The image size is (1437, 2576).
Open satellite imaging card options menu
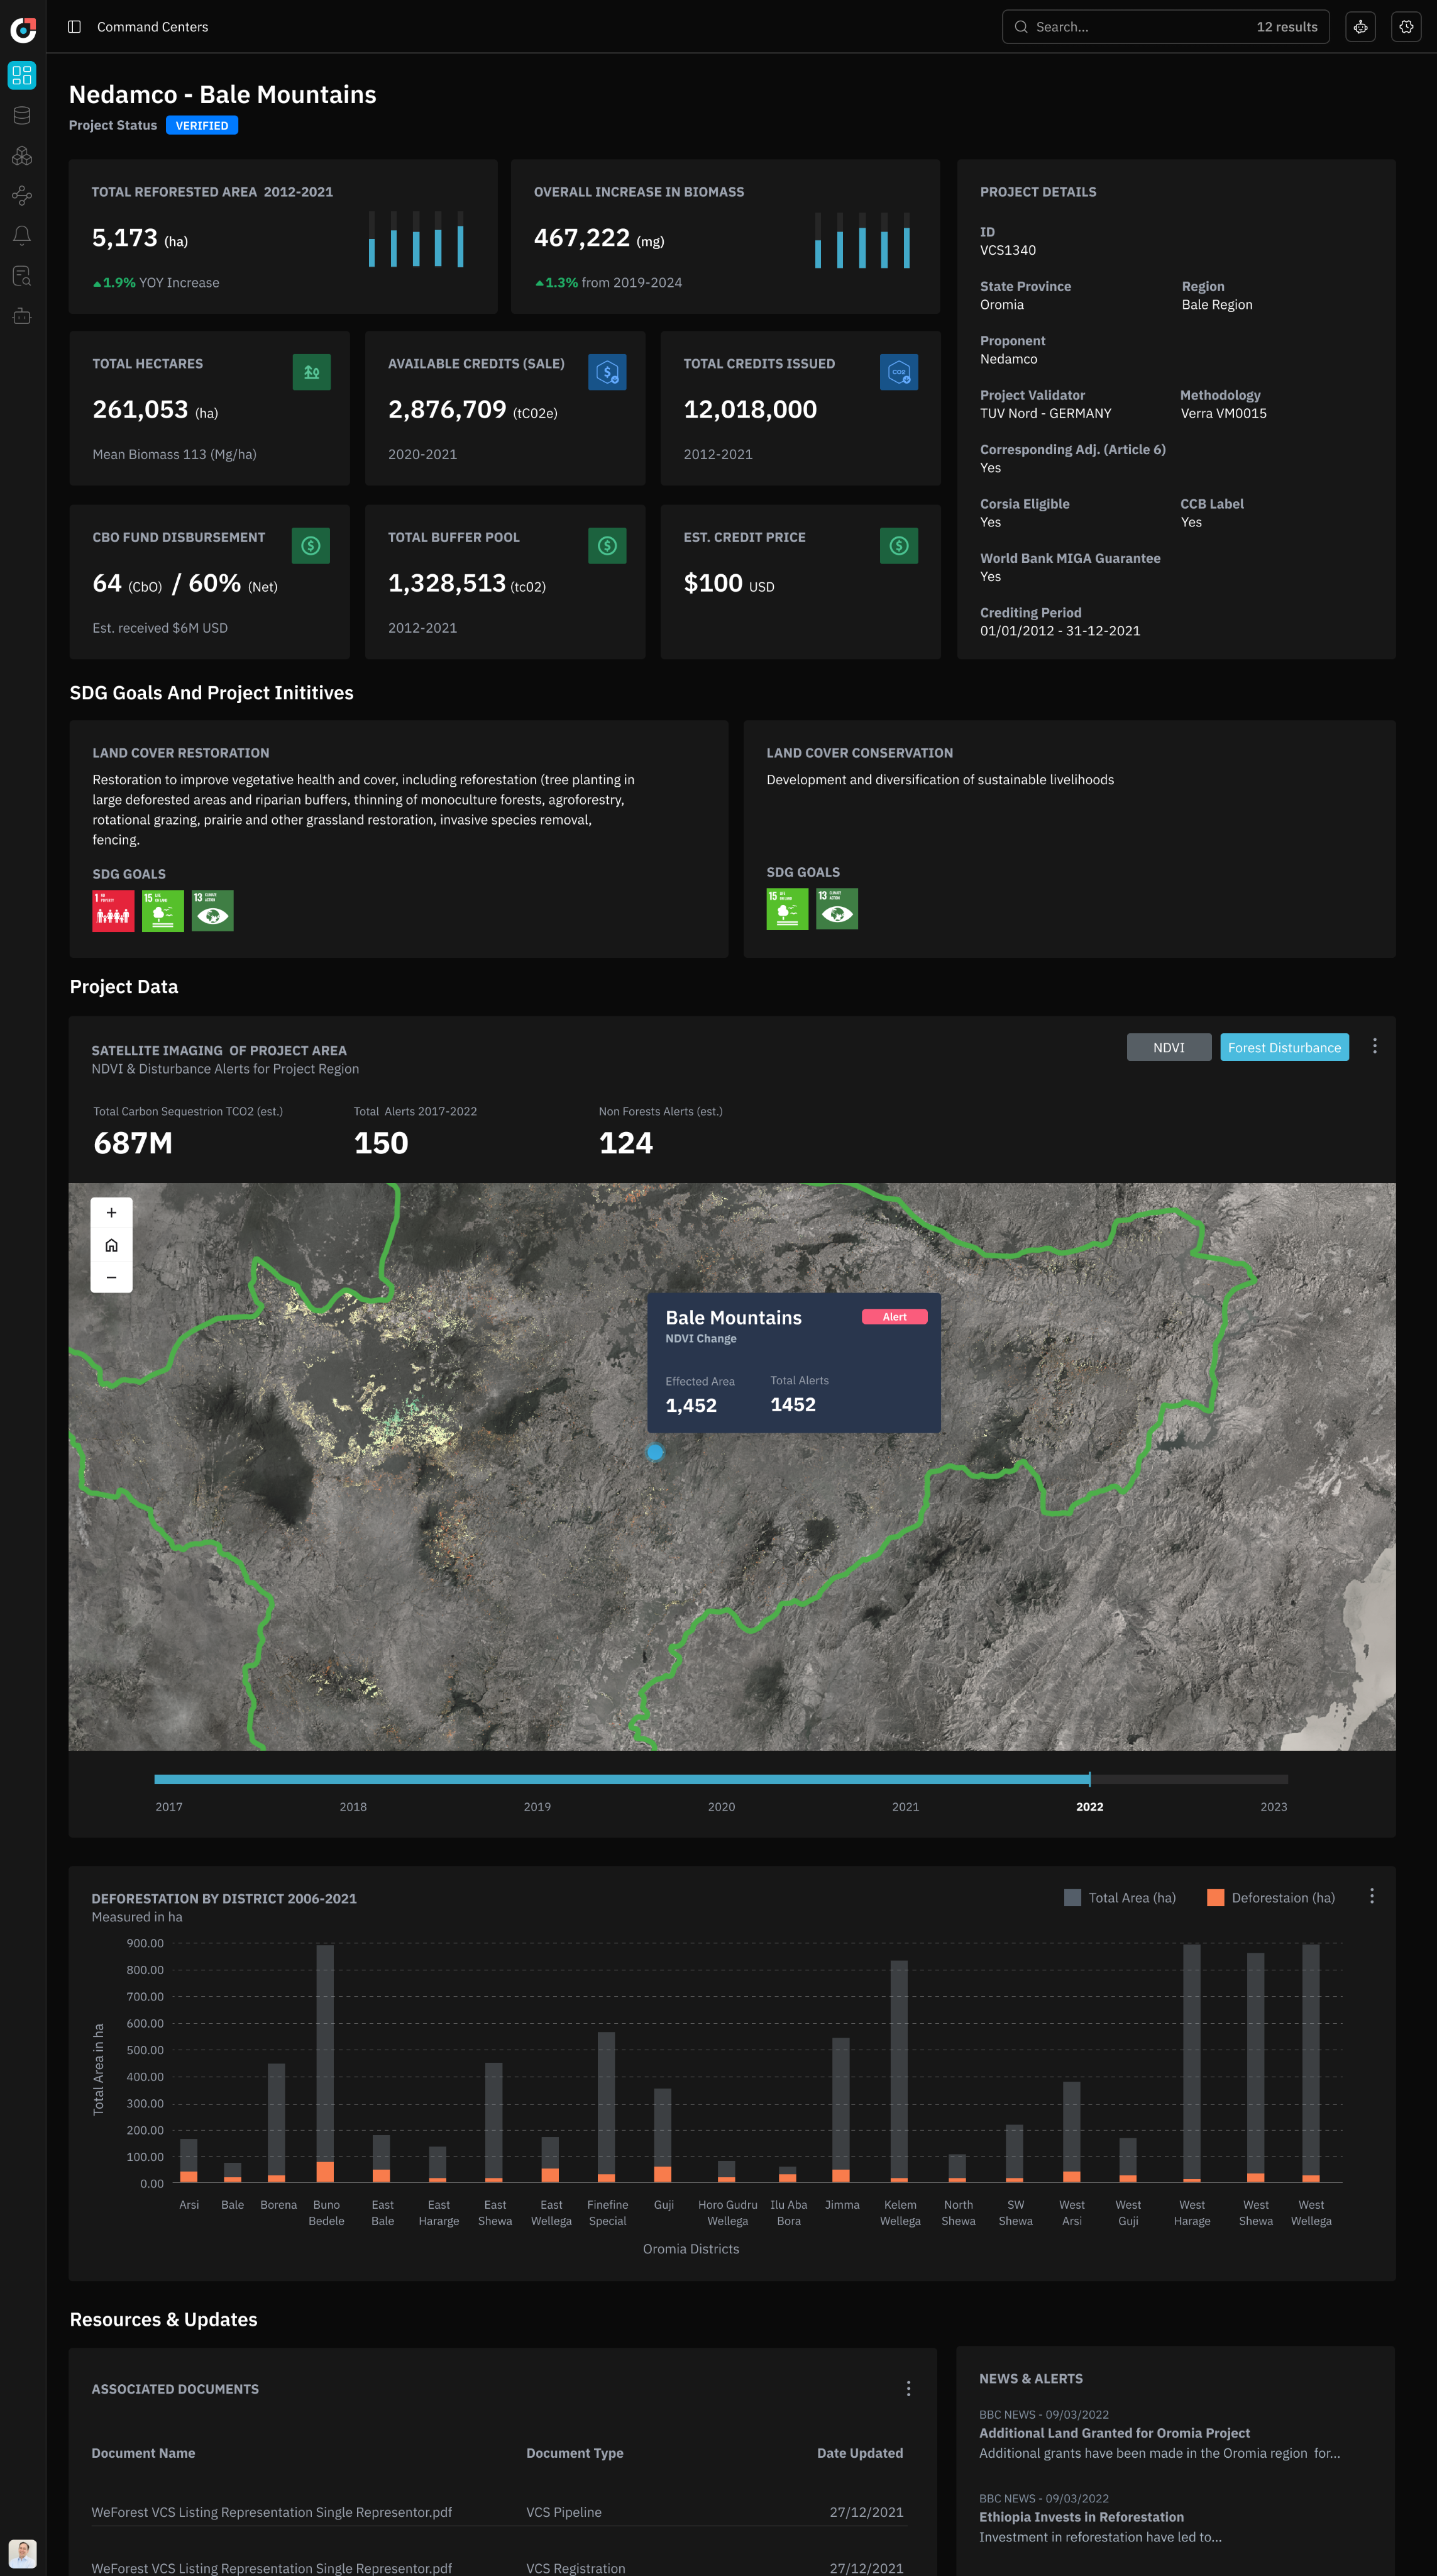pos(1375,1046)
